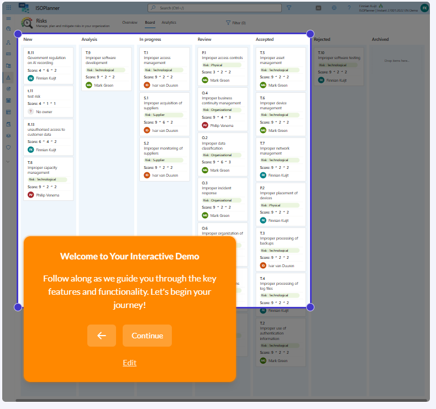Image resolution: width=436 pixels, height=409 pixels.
Task: Open the sidebar icon below the two-bar icon
Action: [9, 66]
